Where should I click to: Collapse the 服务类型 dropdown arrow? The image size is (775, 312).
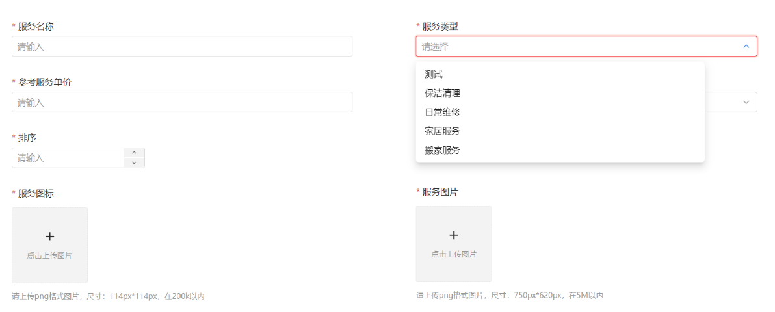pyautogui.click(x=746, y=47)
